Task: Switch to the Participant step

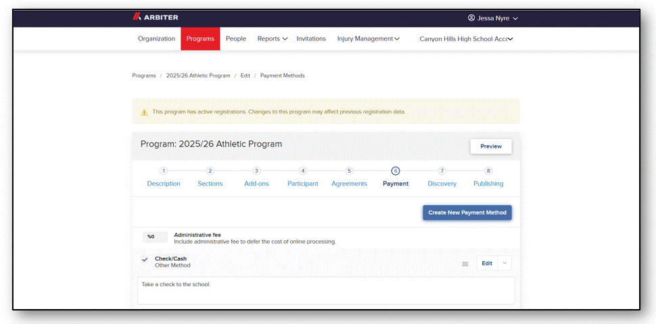Action: [x=303, y=184]
